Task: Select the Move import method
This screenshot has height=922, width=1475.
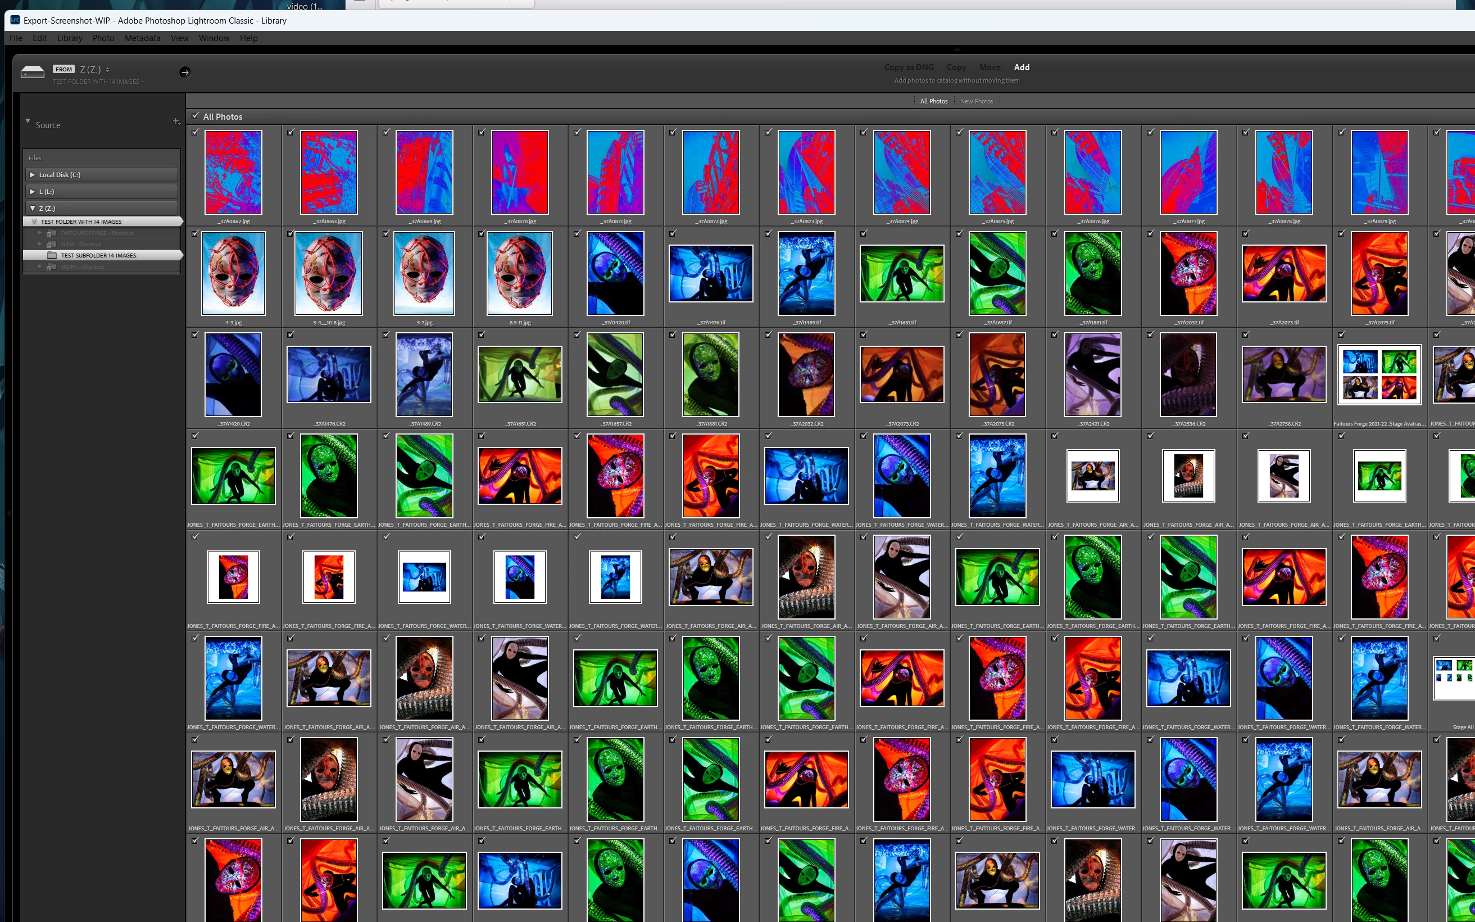Action: coord(989,67)
